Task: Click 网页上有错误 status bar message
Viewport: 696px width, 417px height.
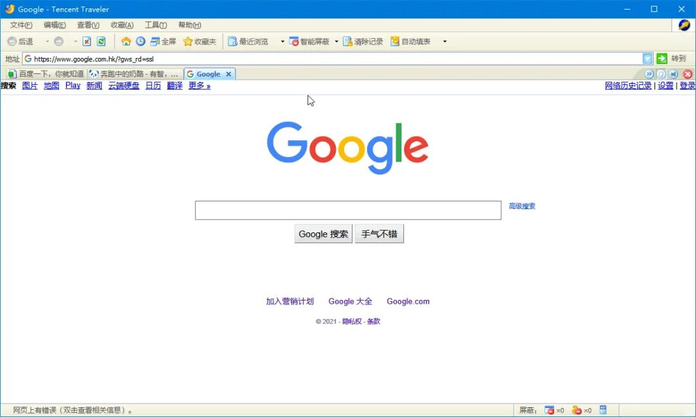Action: point(72,411)
